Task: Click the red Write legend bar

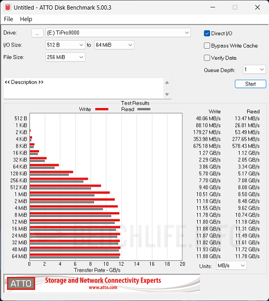Action: coord(102,109)
